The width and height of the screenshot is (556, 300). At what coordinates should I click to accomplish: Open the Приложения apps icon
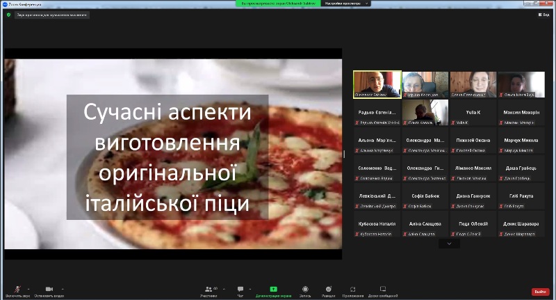tap(353, 290)
